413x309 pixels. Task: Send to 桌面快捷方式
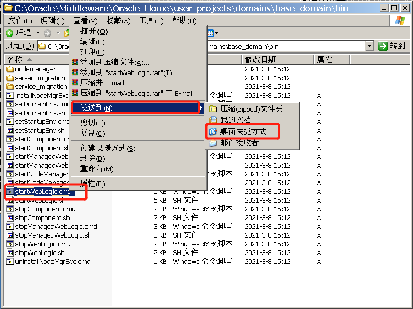tap(252, 131)
